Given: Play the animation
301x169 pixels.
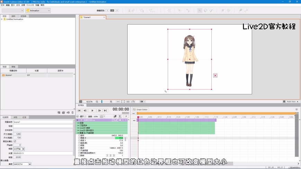Looking at the screenshot, I should pyautogui.click(x=92, y=111).
